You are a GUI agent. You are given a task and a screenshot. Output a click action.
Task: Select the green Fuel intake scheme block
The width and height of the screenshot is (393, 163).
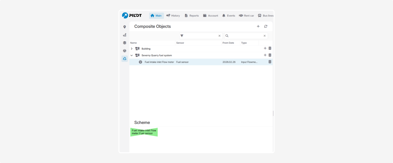144,132
